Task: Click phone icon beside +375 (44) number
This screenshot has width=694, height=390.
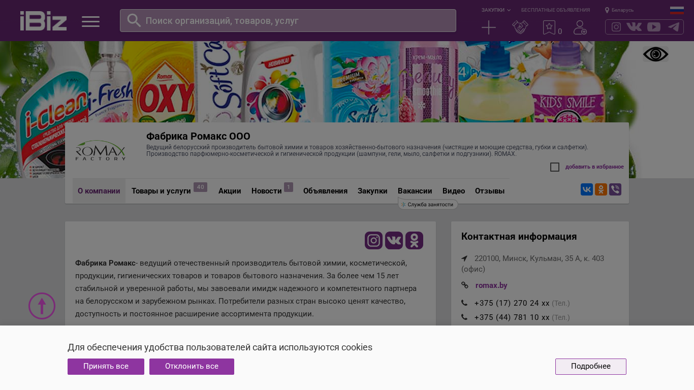Action: pos(464,317)
